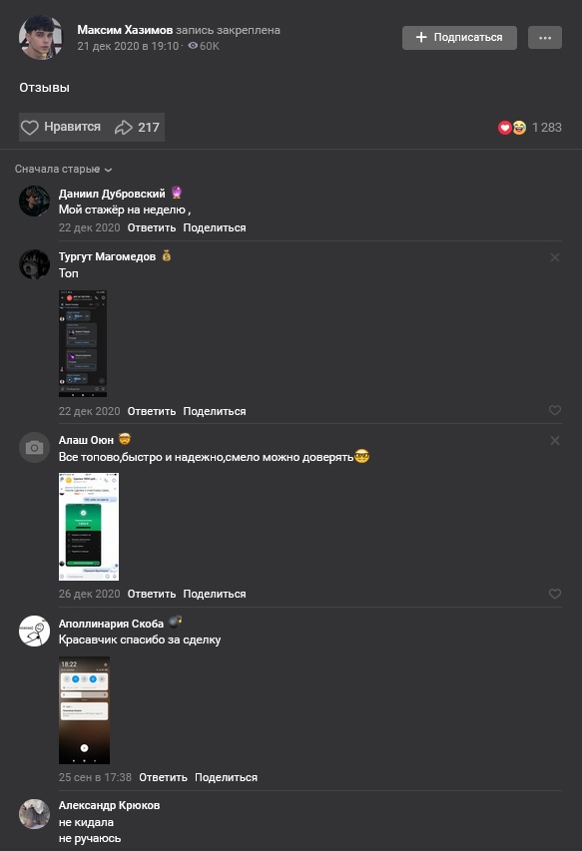This screenshot has width=582, height=851.
Task: View the reaction emojis beside 1 283
Action: pyautogui.click(x=512, y=128)
